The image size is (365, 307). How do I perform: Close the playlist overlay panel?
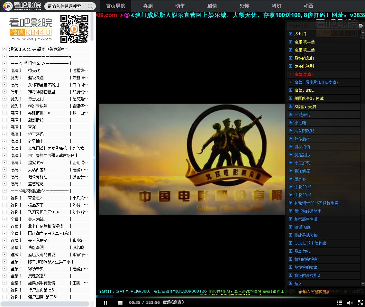click(x=360, y=26)
